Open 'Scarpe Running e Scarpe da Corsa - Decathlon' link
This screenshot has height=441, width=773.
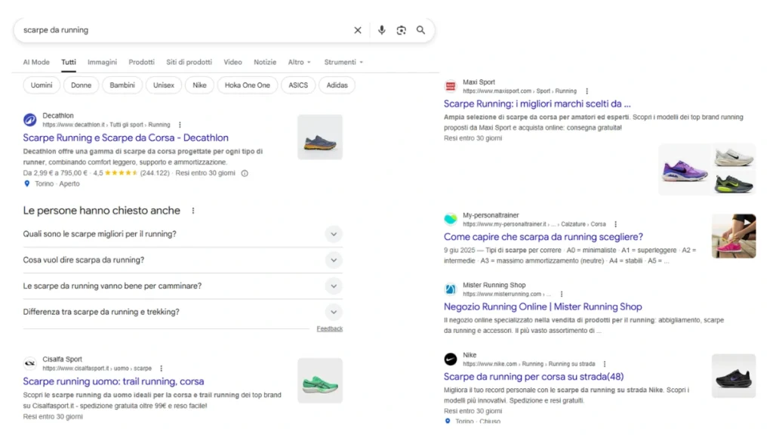tap(125, 138)
